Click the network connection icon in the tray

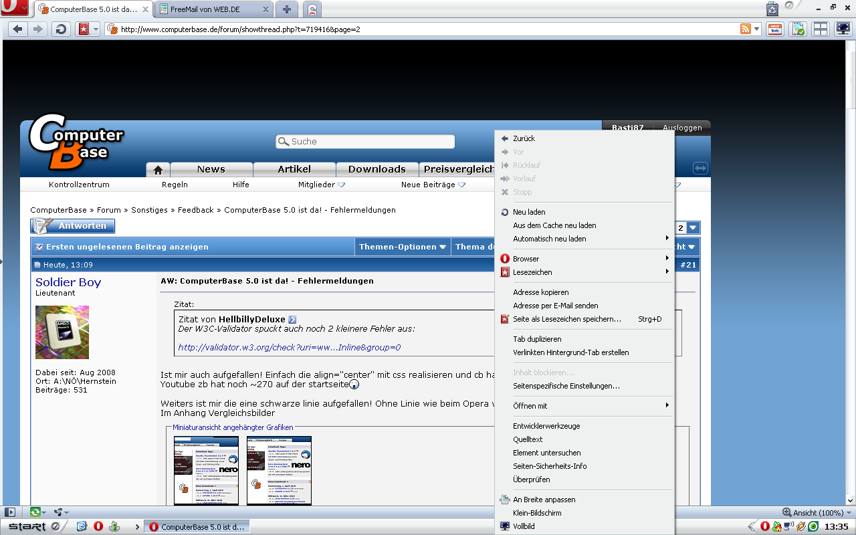pos(788,526)
